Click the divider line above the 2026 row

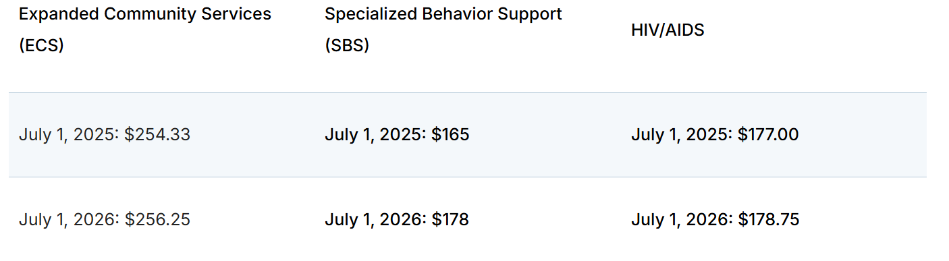(467, 177)
